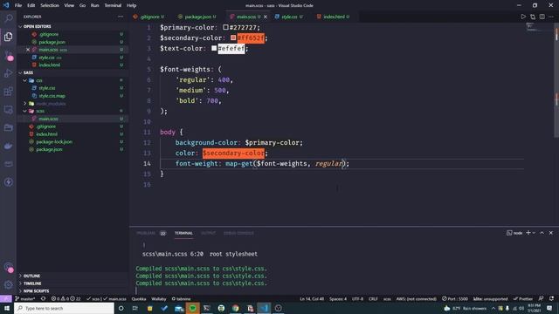Viewport: 559px width, 314px height.
Task: Click UTF-8 encoding status
Action: click(357, 298)
